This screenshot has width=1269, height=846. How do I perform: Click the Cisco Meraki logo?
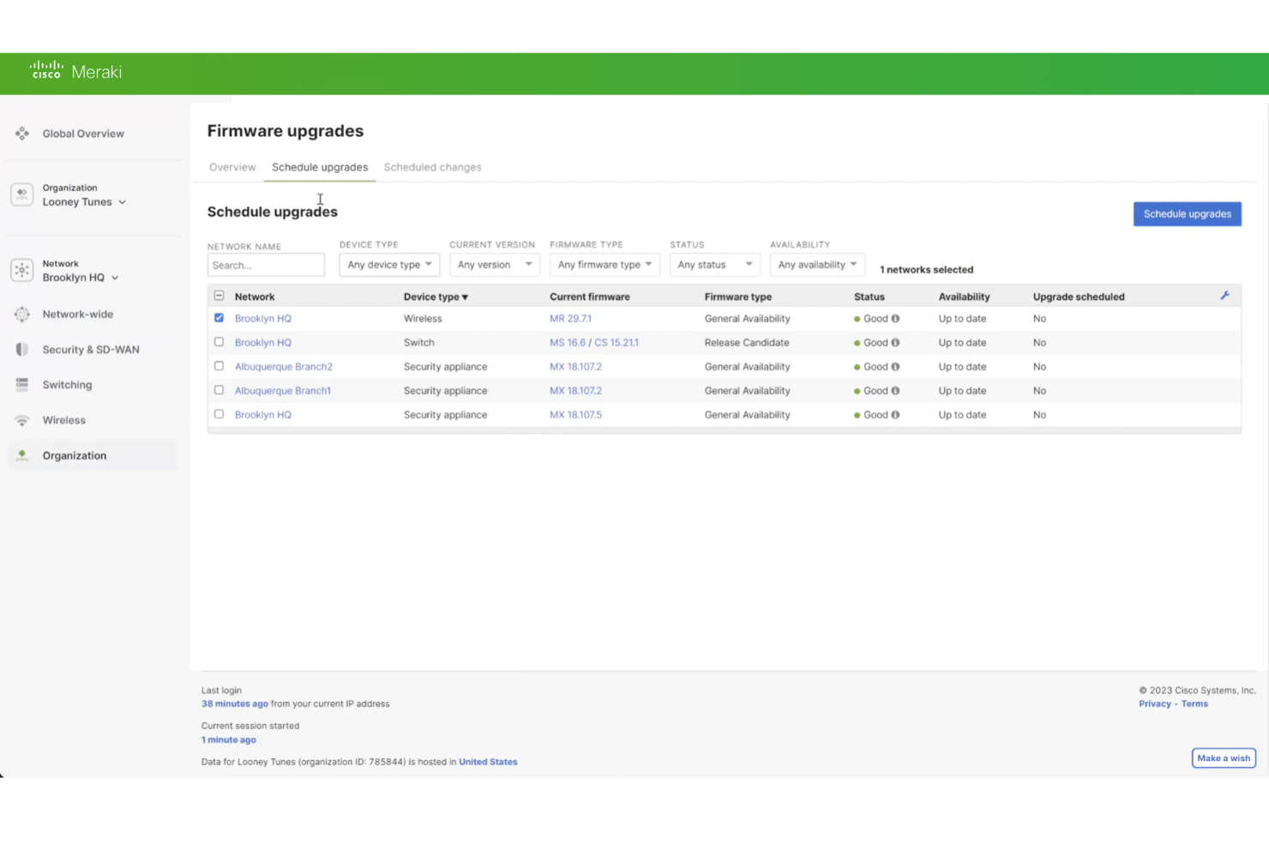(x=75, y=72)
